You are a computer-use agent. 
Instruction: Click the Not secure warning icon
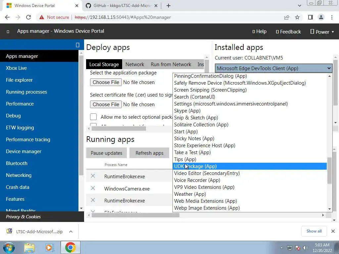point(42,17)
